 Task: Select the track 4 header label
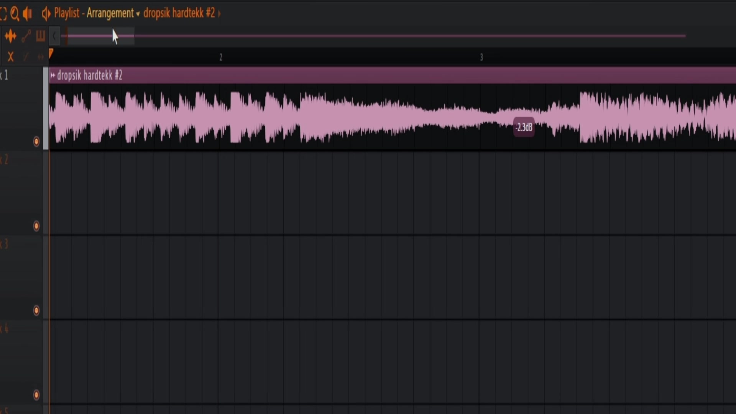(x=5, y=328)
